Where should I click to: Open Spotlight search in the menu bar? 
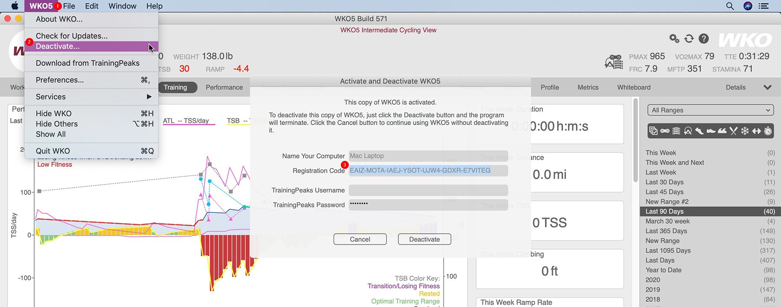coord(730,6)
